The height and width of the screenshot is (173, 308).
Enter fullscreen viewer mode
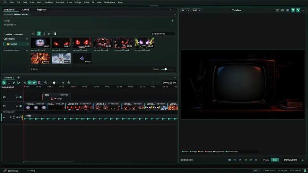pyautogui.click(x=303, y=160)
